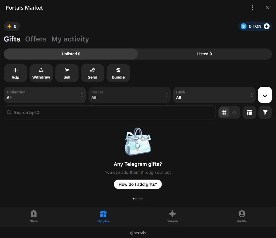Switch to the Offers tab

[36, 39]
